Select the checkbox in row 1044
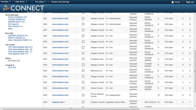This screenshot has height=110, width=196. coord(83,59)
